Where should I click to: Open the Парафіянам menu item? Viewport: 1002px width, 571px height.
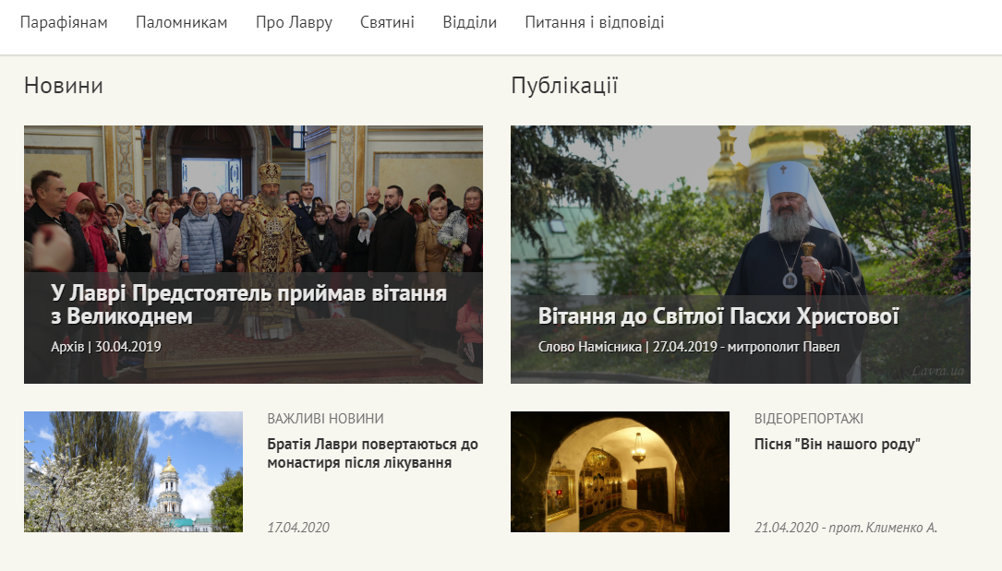[x=64, y=22]
